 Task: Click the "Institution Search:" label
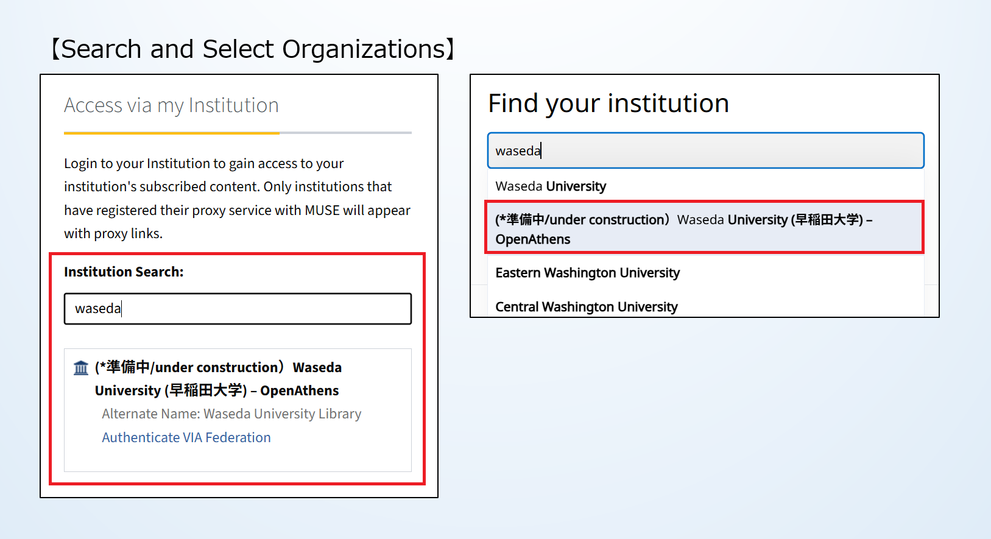124,272
